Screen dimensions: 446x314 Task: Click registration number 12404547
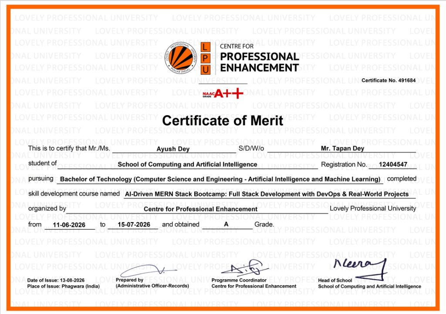pos(393,164)
